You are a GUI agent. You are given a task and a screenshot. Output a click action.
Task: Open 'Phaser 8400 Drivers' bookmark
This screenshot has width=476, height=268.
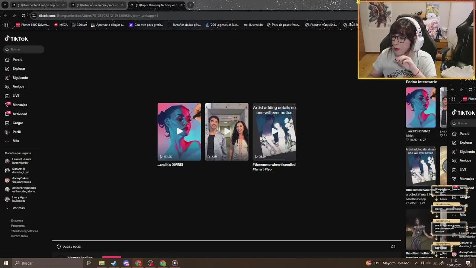click(x=32, y=25)
